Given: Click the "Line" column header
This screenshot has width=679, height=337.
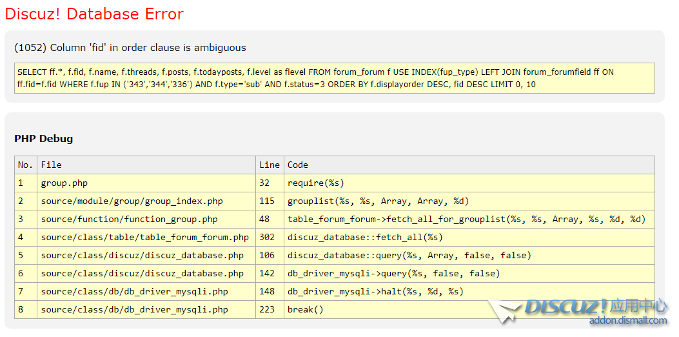Looking at the screenshot, I should pyautogui.click(x=269, y=165).
